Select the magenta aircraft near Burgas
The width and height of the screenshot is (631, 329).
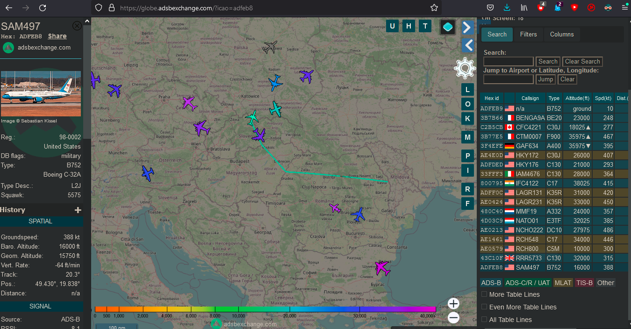pos(382,268)
